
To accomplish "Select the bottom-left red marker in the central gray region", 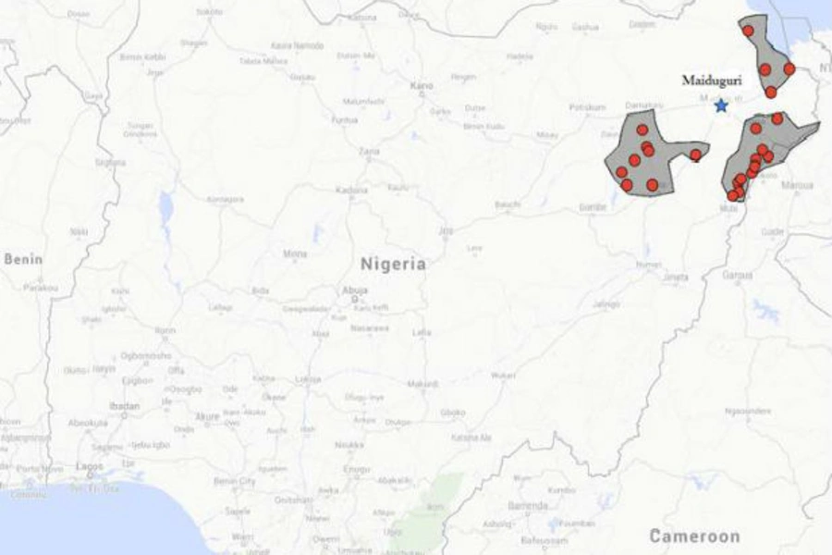I will click(627, 185).
